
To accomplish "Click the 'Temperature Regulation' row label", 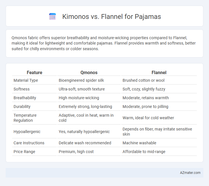I will pyautogui.click(x=25, y=118).
